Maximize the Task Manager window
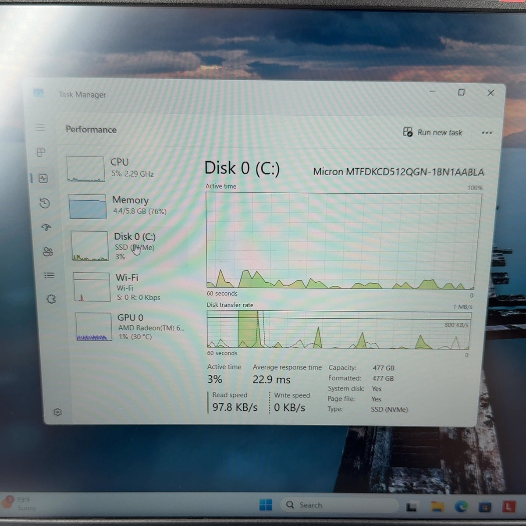Image resolution: width=526 pixels, height=526 pixels. click(x=461, y=92)
